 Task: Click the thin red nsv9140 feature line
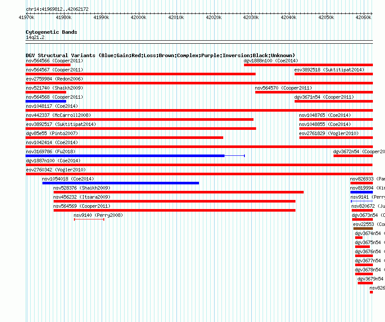coord(89,219)
